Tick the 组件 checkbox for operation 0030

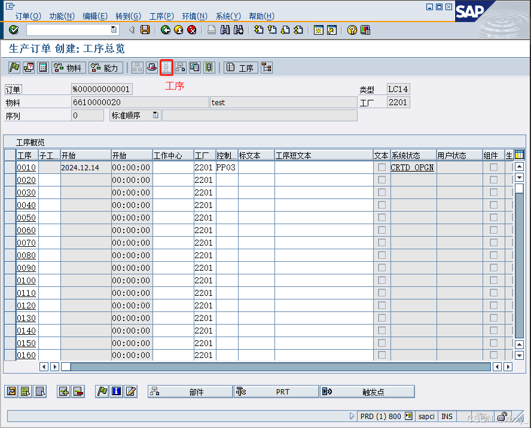(493, 192)
